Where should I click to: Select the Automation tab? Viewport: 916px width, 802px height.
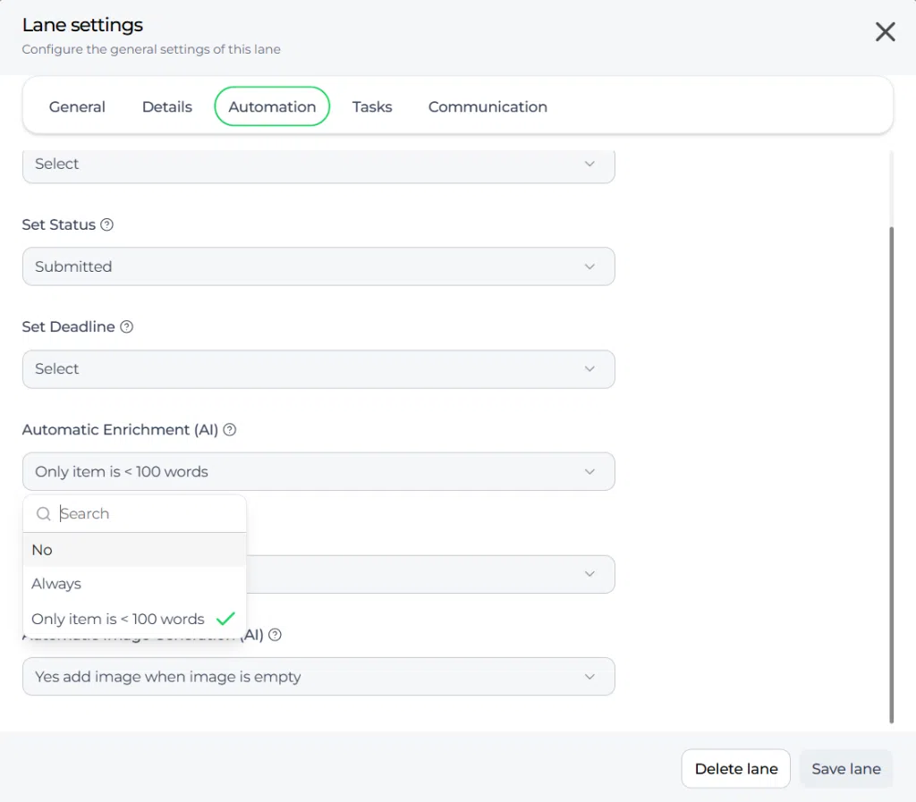[x=272, y=106]
